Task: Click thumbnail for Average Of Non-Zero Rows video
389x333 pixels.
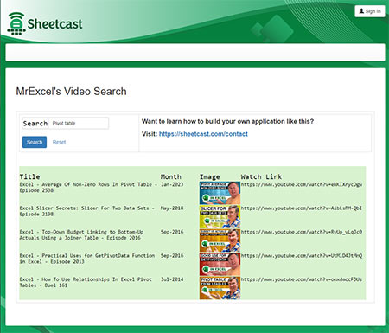Action: point(220,193)
